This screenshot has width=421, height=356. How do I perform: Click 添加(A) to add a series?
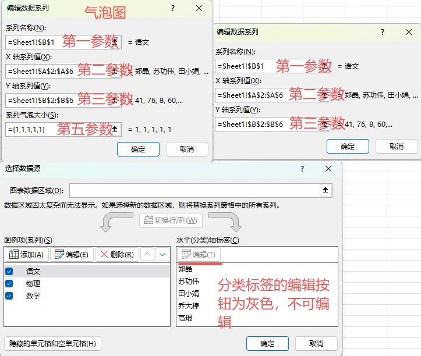[27, 254]
